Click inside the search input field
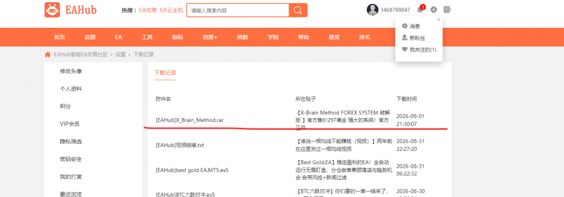The image size is (564, 197). 238,10
